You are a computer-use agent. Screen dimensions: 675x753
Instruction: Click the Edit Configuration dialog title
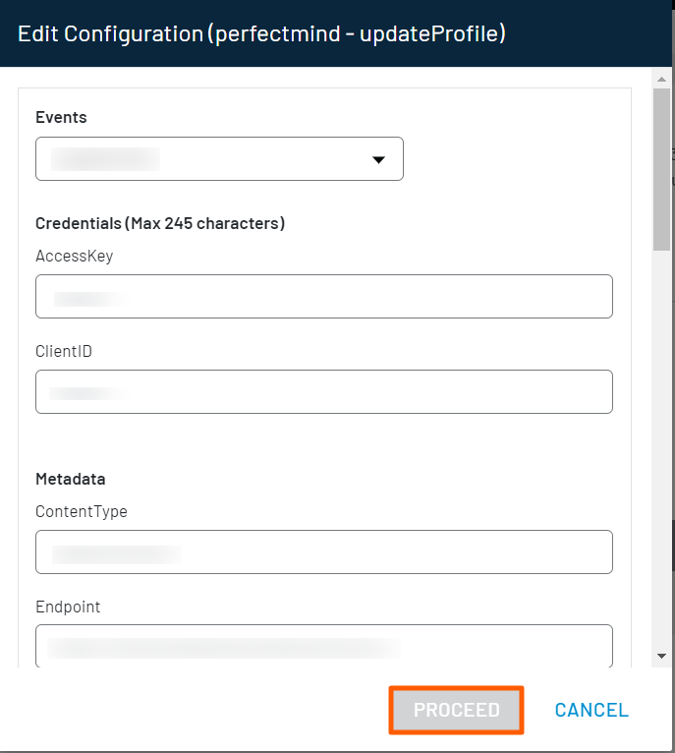pyautogui.click(x=262, y=33)
